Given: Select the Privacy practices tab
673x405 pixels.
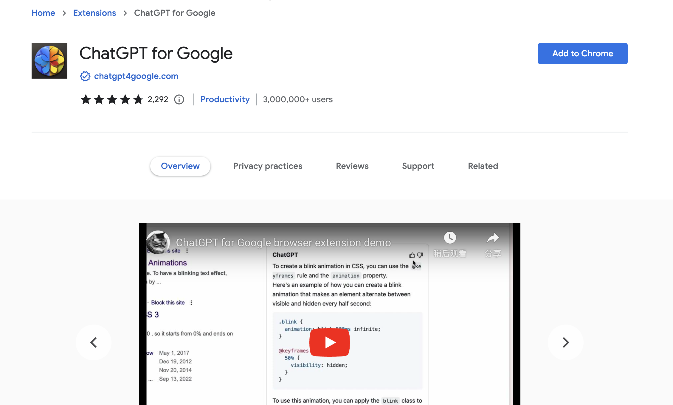Looking at the screenshot, I should coord(267,166).
